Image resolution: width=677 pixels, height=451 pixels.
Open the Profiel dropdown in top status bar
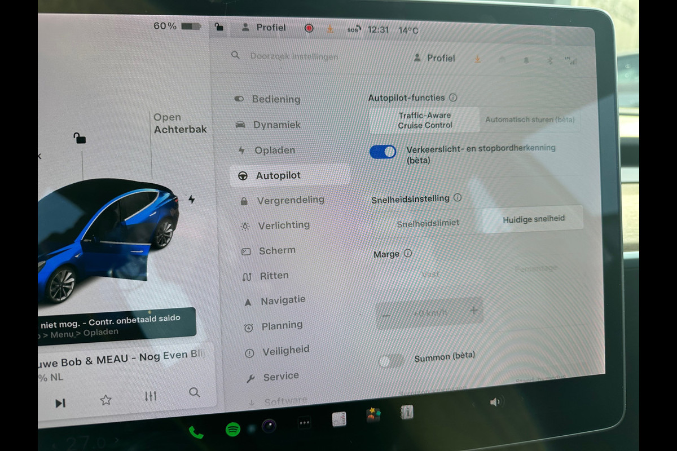264,28
